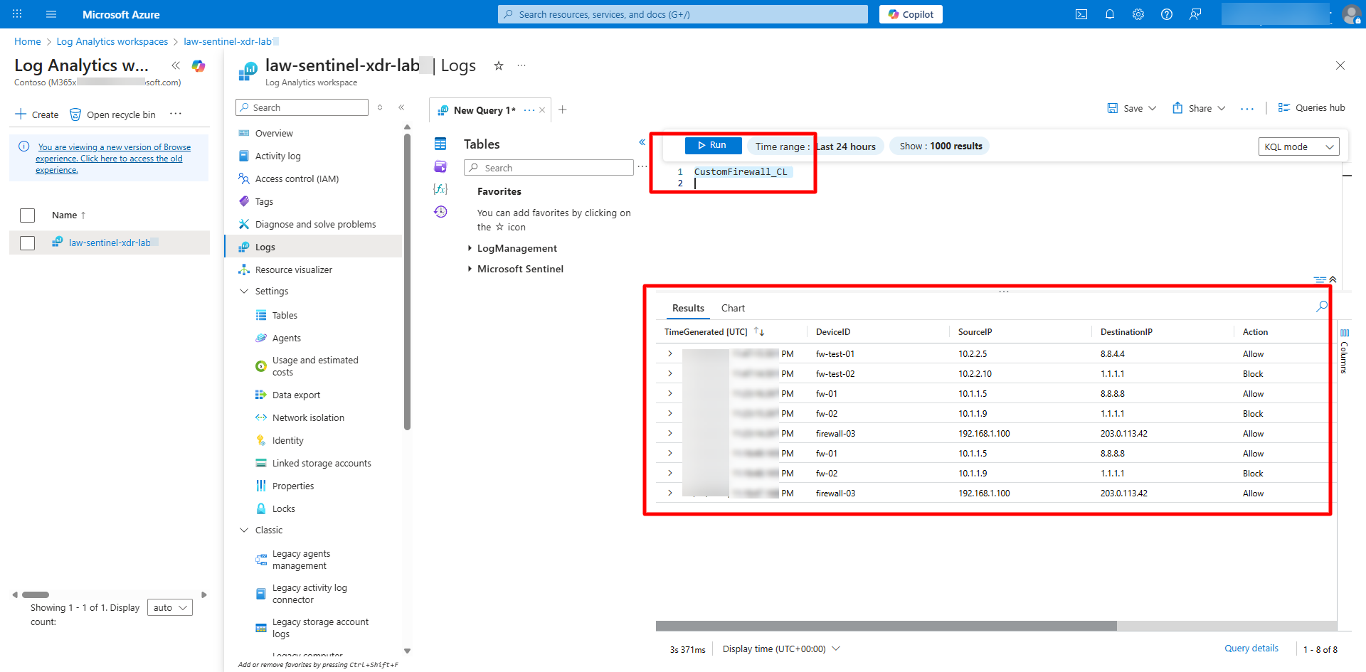The image size is (1366, 672).
Task: Open the help question mark icon
Action: click(x=1167, y=14)
